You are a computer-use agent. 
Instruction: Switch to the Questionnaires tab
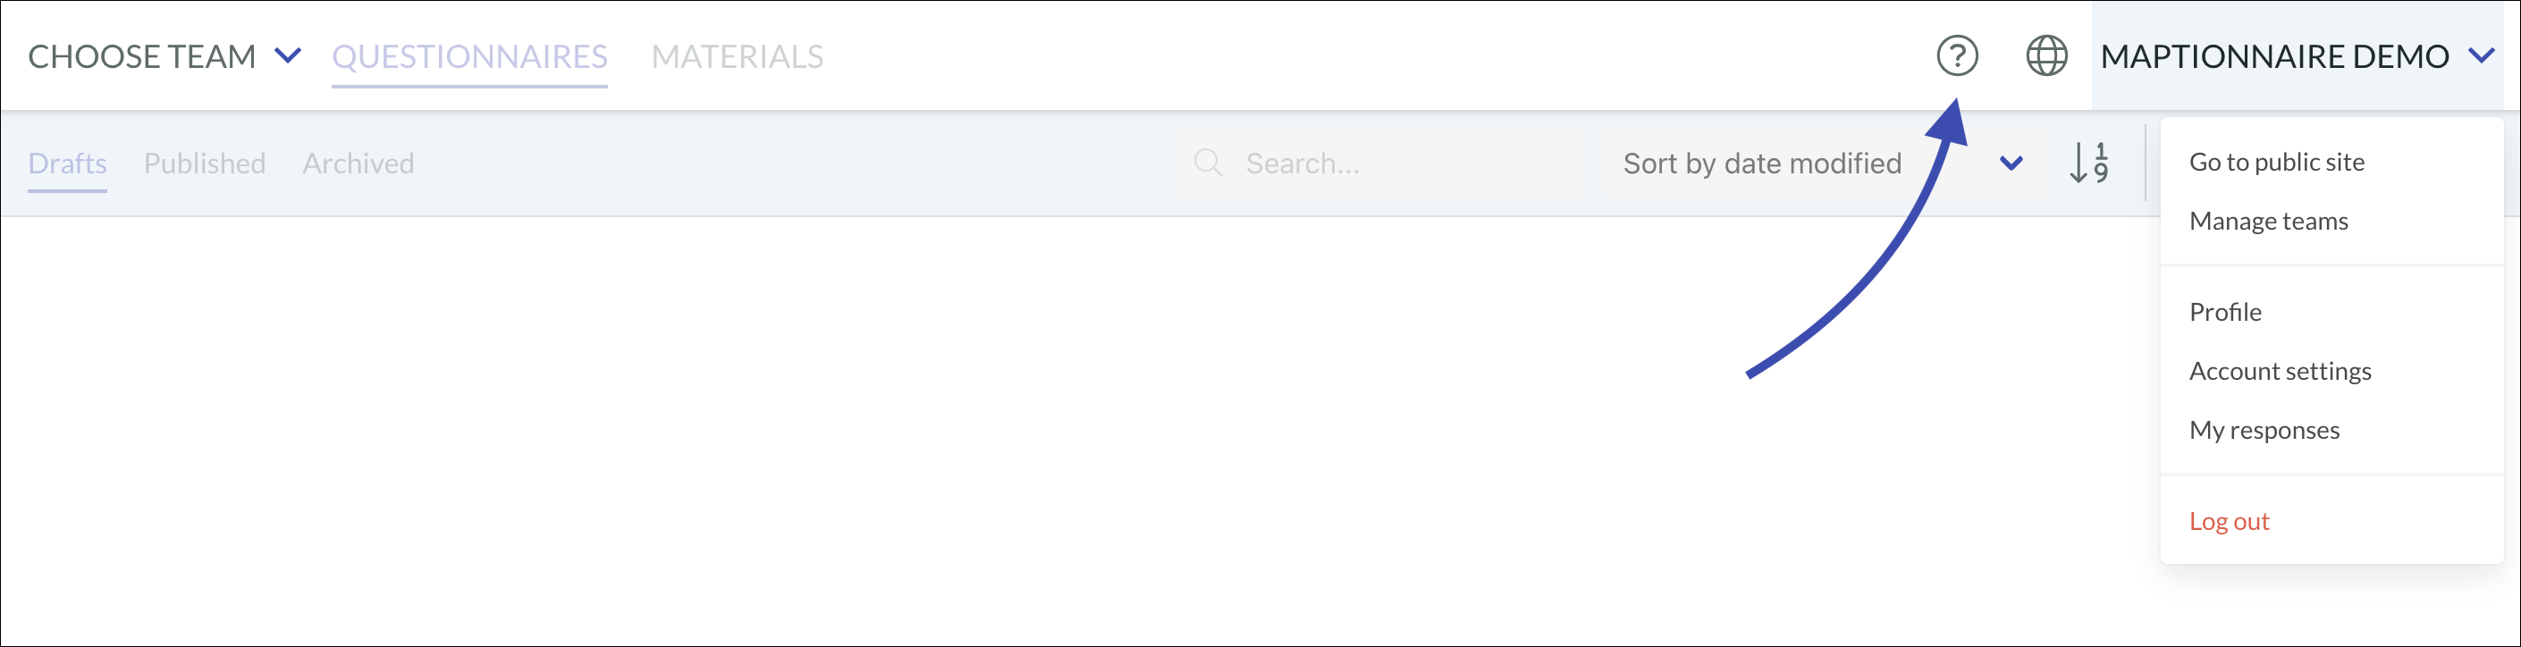click(x=469, y=57)
